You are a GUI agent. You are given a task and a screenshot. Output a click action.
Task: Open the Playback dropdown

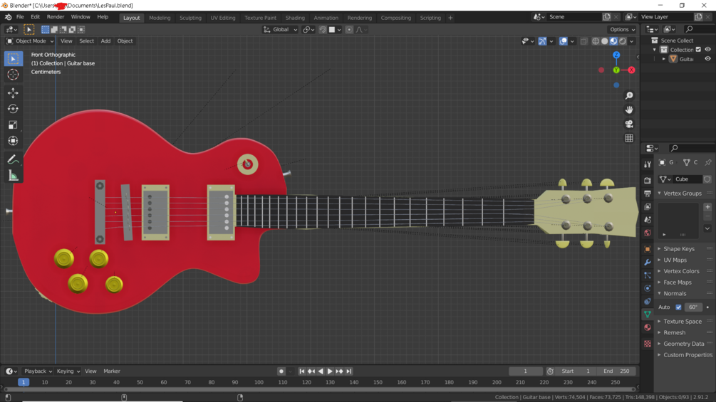(x=38, y=371)
